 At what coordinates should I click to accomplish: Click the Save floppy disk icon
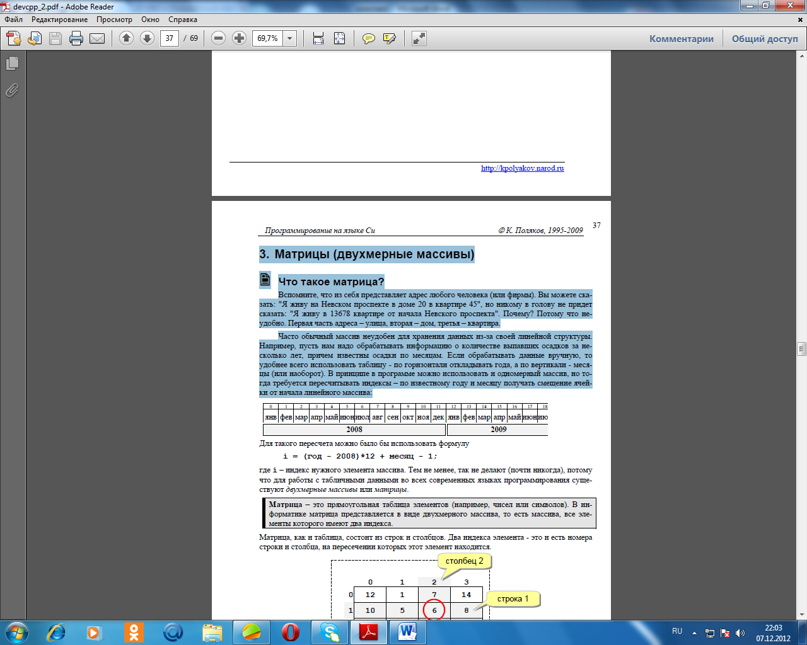point(55,39)
